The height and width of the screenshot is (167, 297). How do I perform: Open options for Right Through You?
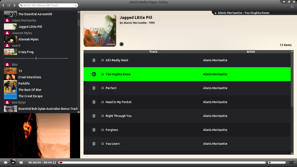(94, 116)
